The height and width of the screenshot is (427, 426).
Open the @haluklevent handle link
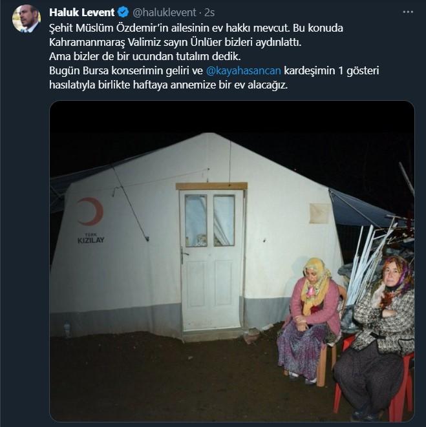click(164, 12)
